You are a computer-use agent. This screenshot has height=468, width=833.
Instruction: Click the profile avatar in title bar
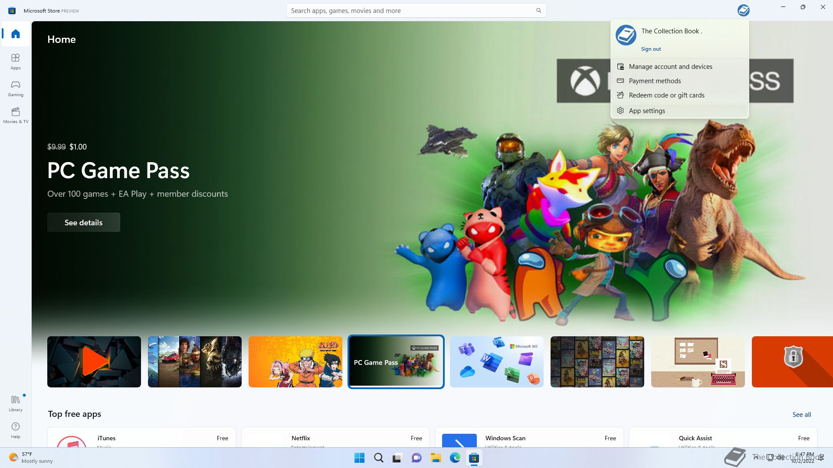click(x=743, y=10)
